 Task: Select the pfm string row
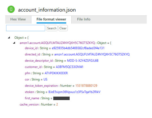coord(46,73)
